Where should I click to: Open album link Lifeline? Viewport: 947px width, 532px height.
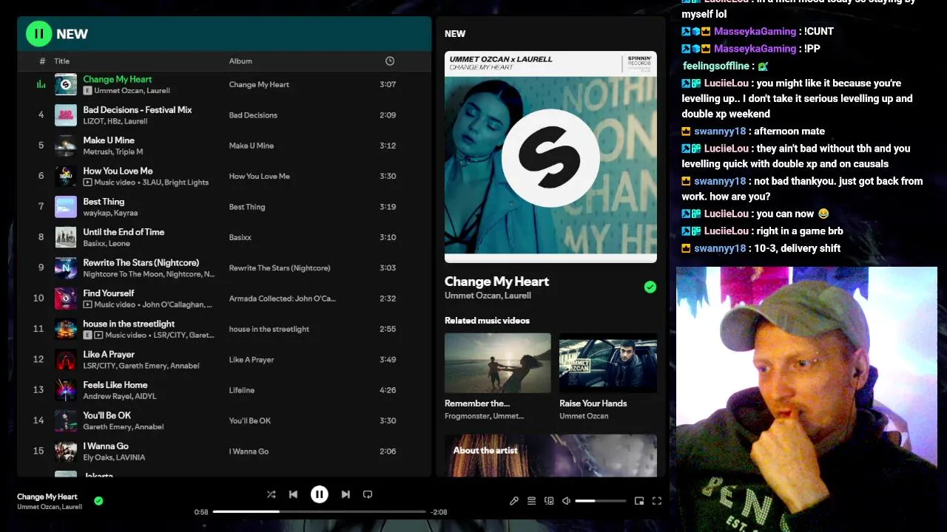tap(242, 390)
